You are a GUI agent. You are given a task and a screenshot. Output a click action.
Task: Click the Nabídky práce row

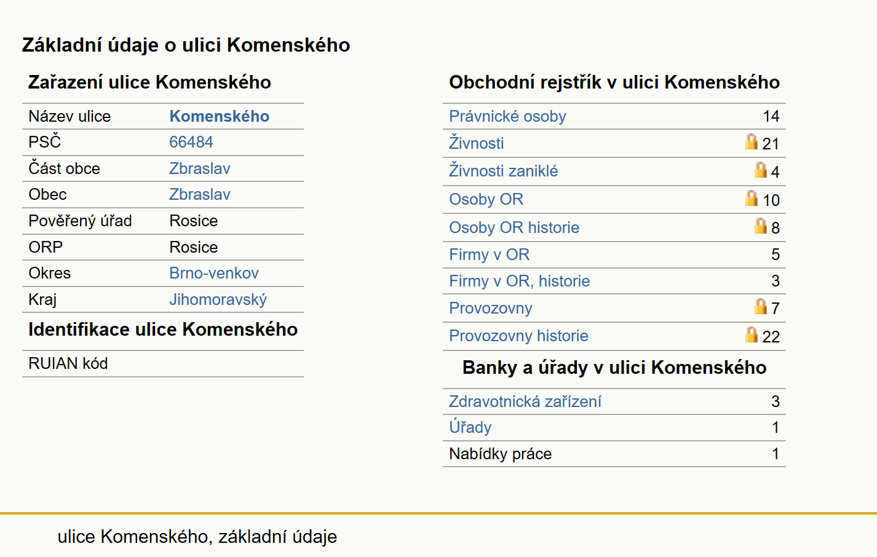coord(614,454)
